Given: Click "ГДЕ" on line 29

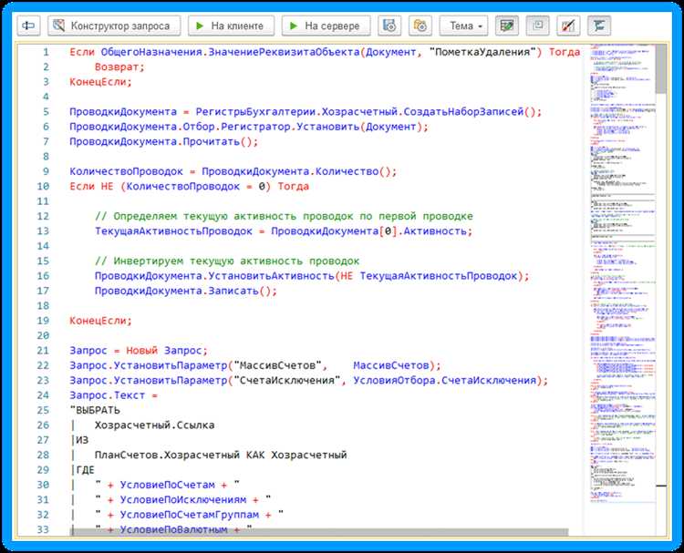Looking at the screenshot, I should [85, 470].
